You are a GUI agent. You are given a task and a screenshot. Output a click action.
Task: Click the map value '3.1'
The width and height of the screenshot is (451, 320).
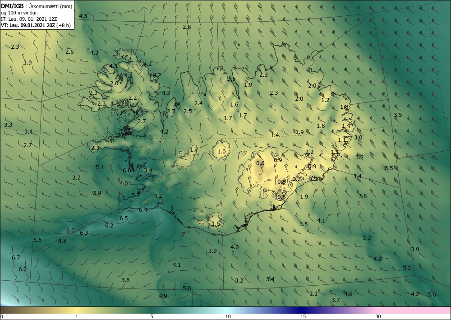point(313,293)
